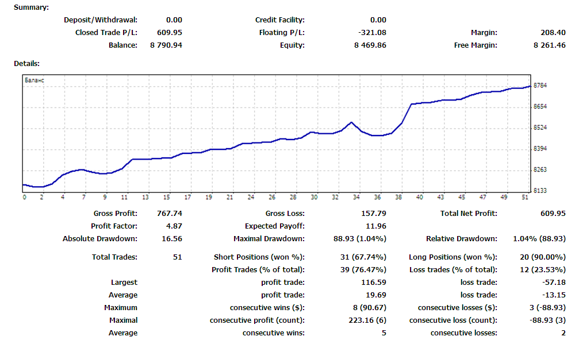This screenshot has width=579, height=344.
Task: Select the Total Trades value 51
Action: pos(178,257)
